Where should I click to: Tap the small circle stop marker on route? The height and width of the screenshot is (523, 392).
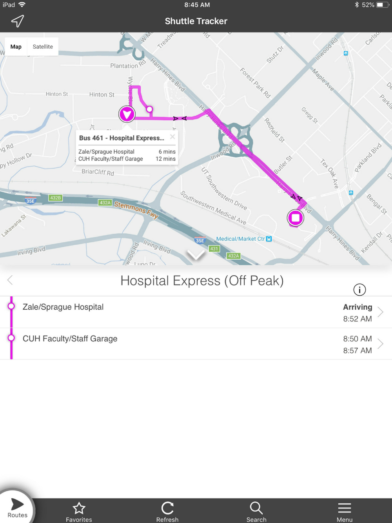(149, 109)
